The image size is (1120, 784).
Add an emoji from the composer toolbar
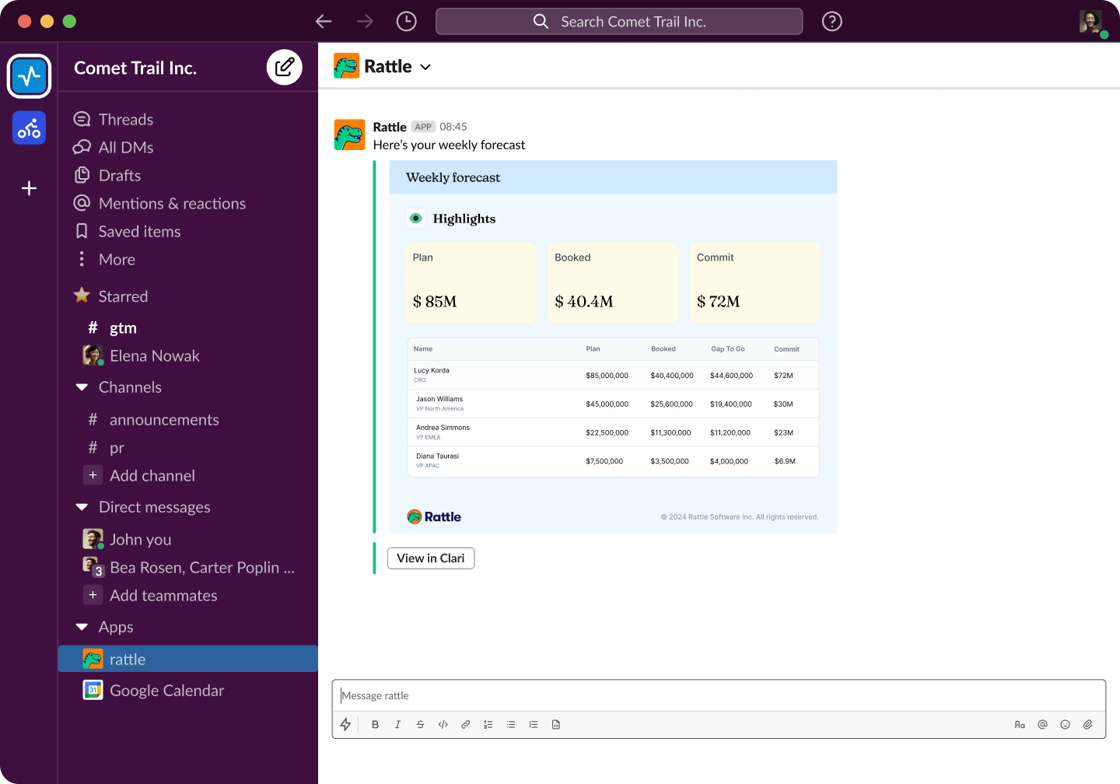point(1065,724)
